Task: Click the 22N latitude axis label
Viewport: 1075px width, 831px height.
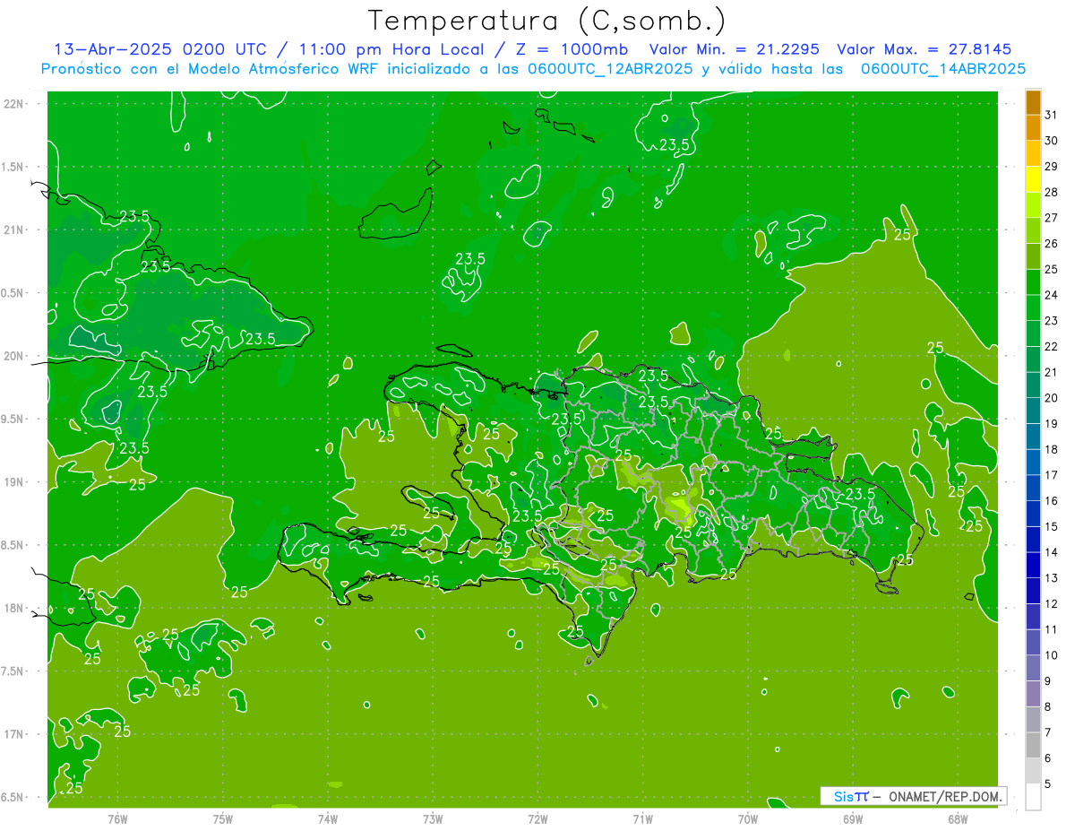Action: [x=13, y=104]
